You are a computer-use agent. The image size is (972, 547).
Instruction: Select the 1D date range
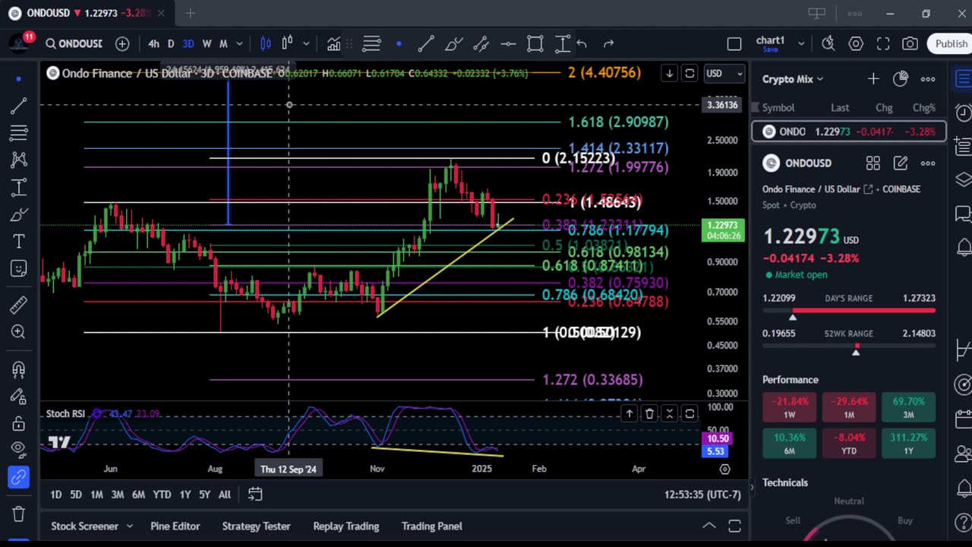coord(56,495)
